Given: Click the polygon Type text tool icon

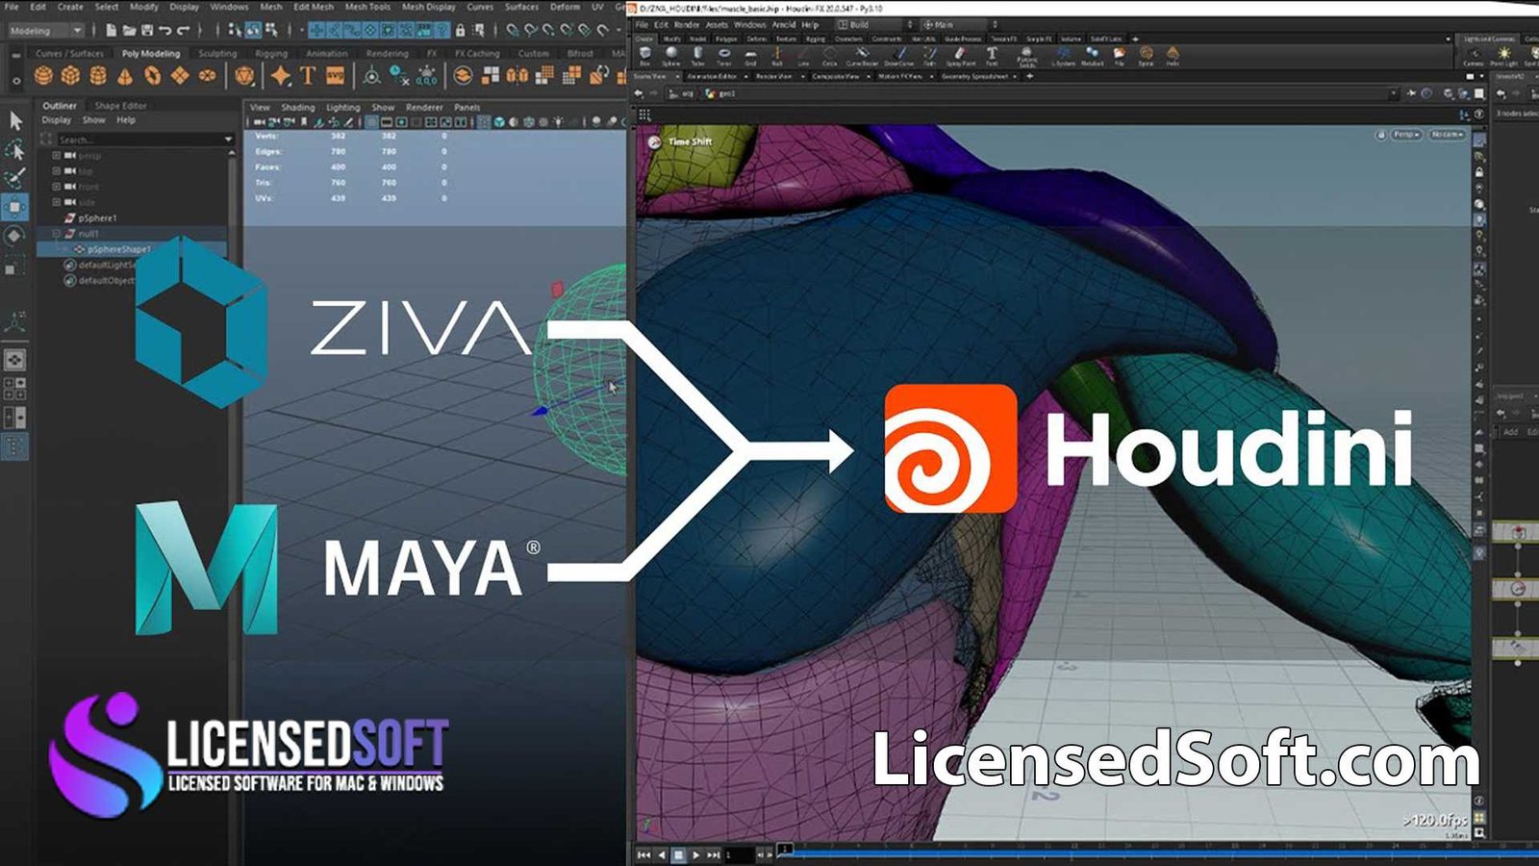Looking at the screenshot, I should (308, 75).
